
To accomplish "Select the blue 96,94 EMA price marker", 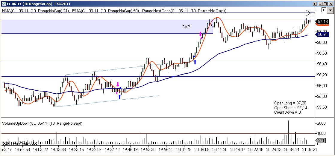I will (x=323, y=35).
